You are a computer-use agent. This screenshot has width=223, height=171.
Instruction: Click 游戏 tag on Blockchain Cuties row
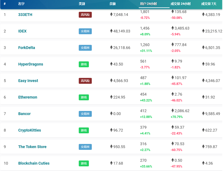click(84, 163)
